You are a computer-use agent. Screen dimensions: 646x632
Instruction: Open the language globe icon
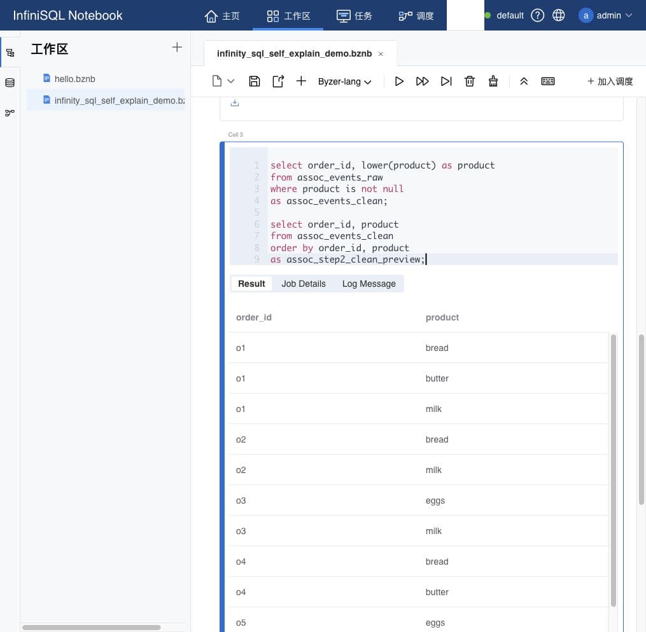pos(558,16)
